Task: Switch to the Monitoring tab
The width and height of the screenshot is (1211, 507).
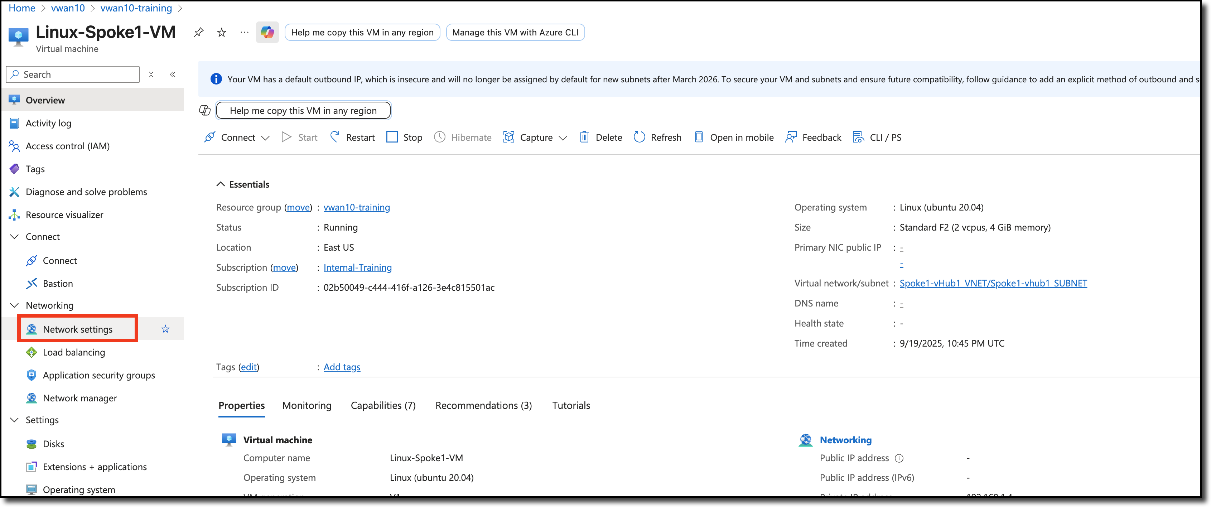Action: (x=307, y=406)
